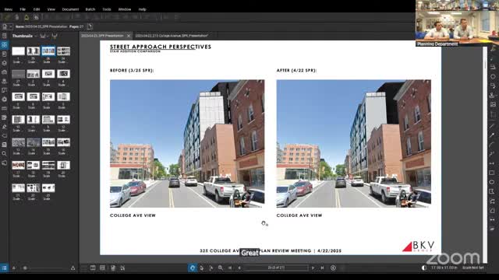
Task: Select the Pan hand tool in bottom bar
Action: click(193, 268)
